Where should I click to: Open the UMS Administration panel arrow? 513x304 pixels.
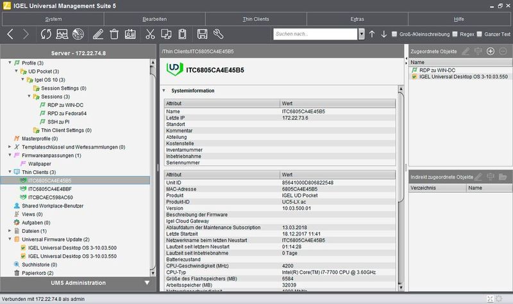click(147, 283)
